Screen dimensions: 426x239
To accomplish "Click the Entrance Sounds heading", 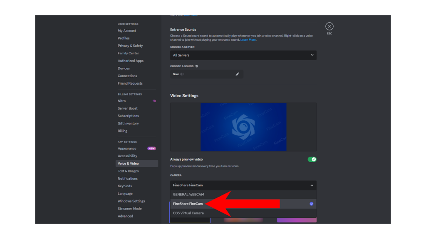I will (x=183, y=29).
